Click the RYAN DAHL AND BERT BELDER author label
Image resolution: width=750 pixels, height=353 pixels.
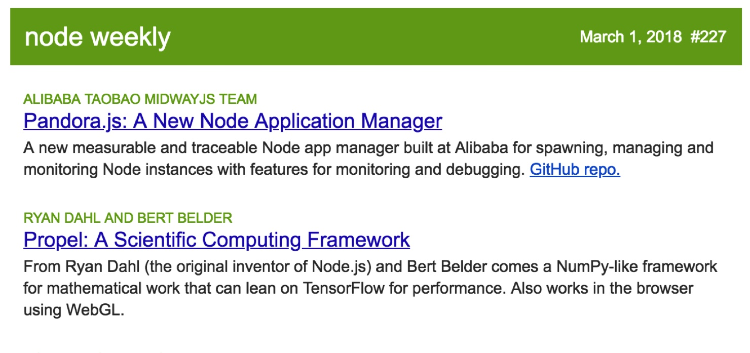pos(128,218)
